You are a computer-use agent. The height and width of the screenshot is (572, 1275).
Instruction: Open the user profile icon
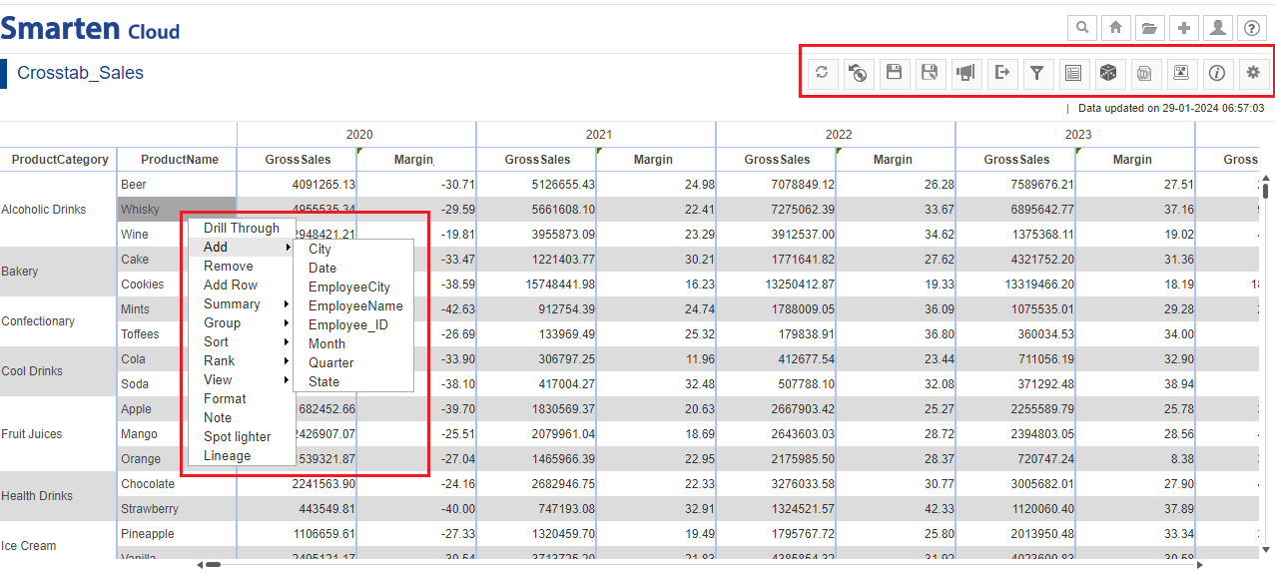(1218, 28)
